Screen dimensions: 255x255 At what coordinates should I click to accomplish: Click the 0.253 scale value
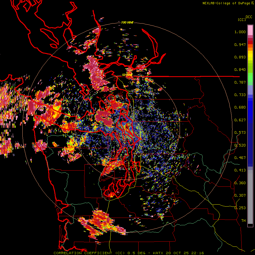pos(240,208)
